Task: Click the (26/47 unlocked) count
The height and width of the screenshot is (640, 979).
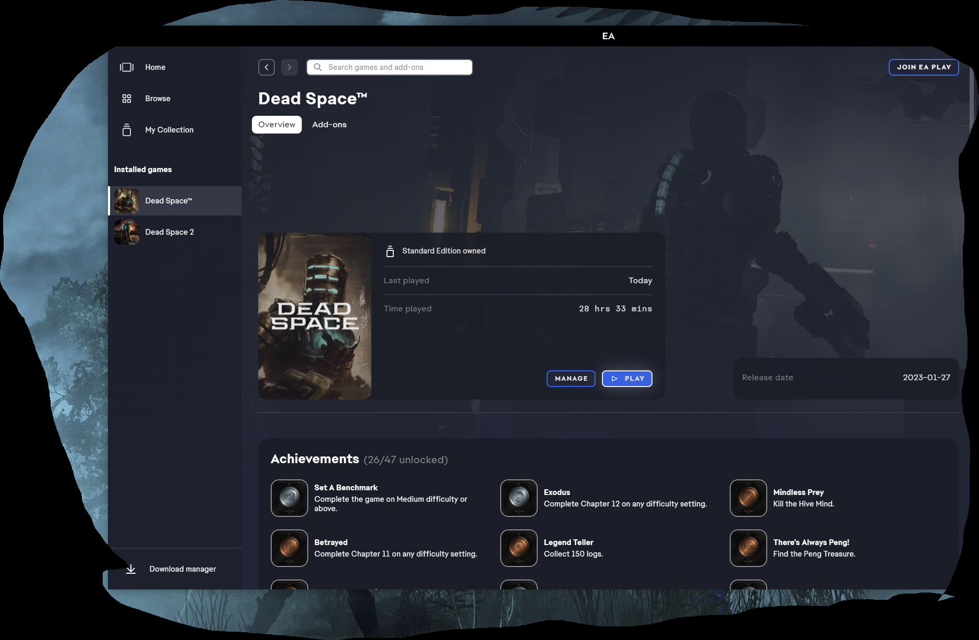Action: point(406,460)
